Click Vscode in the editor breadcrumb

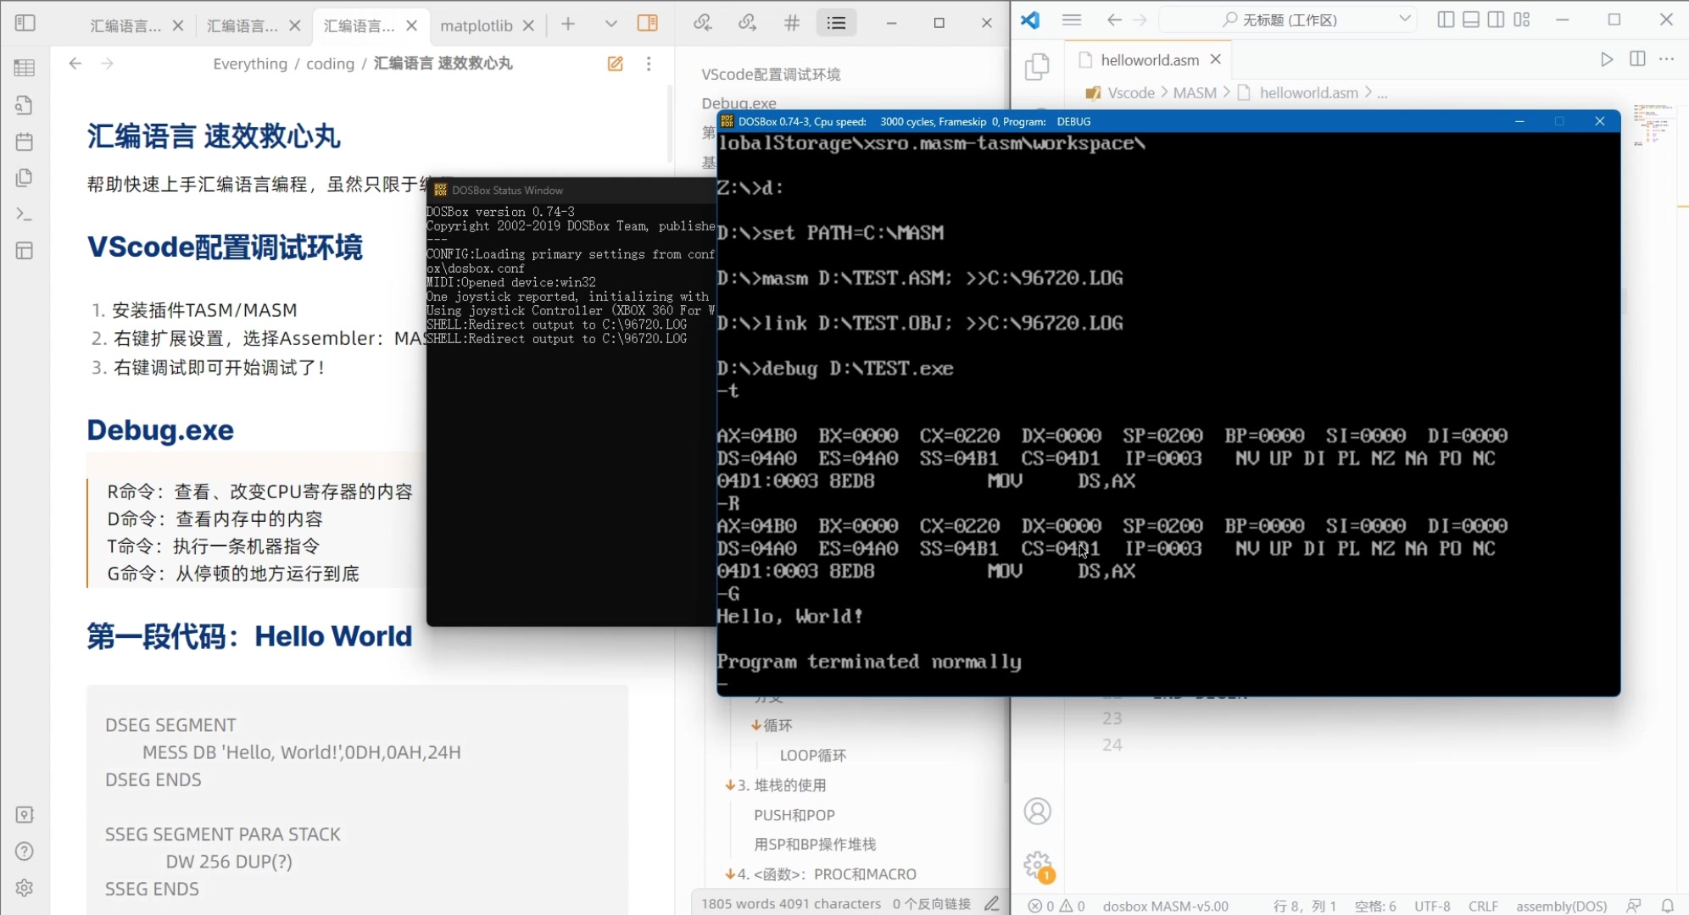click(1131, 93)
